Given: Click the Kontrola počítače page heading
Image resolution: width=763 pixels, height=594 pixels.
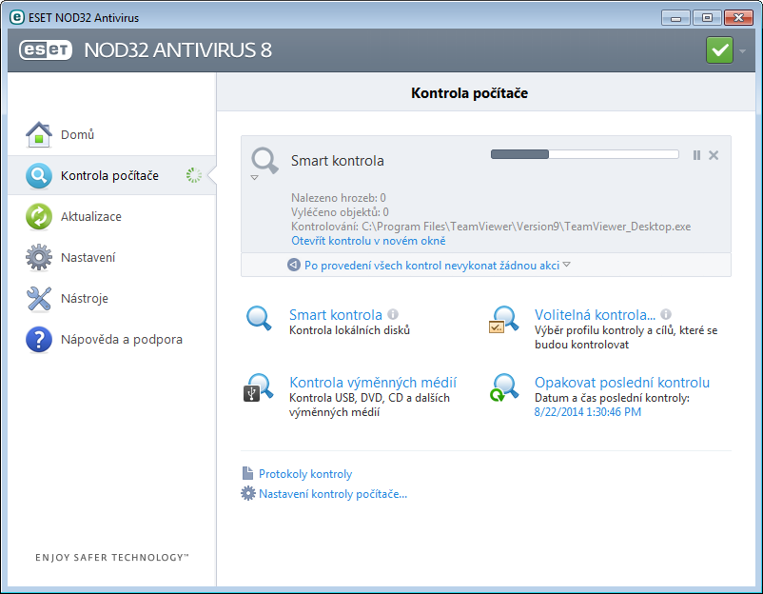Looking at the screenshot, I should point(470,93).
